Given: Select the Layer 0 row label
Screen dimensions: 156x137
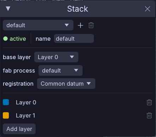Looking at the screenshot, I should pos(26,102).
